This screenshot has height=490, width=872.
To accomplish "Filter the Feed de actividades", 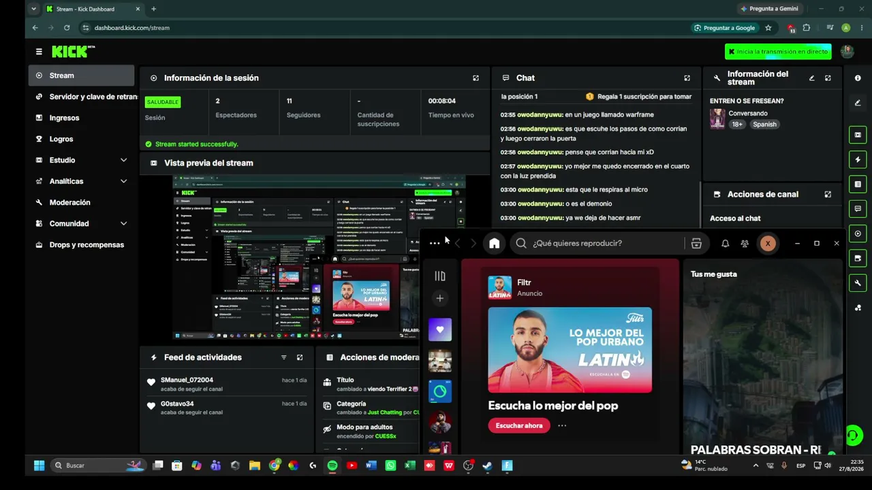I will tap(283, 357).
